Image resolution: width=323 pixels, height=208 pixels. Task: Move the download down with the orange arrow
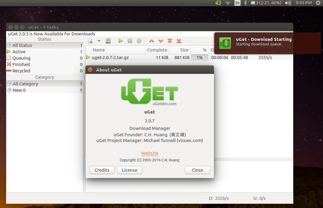point(161,41)
